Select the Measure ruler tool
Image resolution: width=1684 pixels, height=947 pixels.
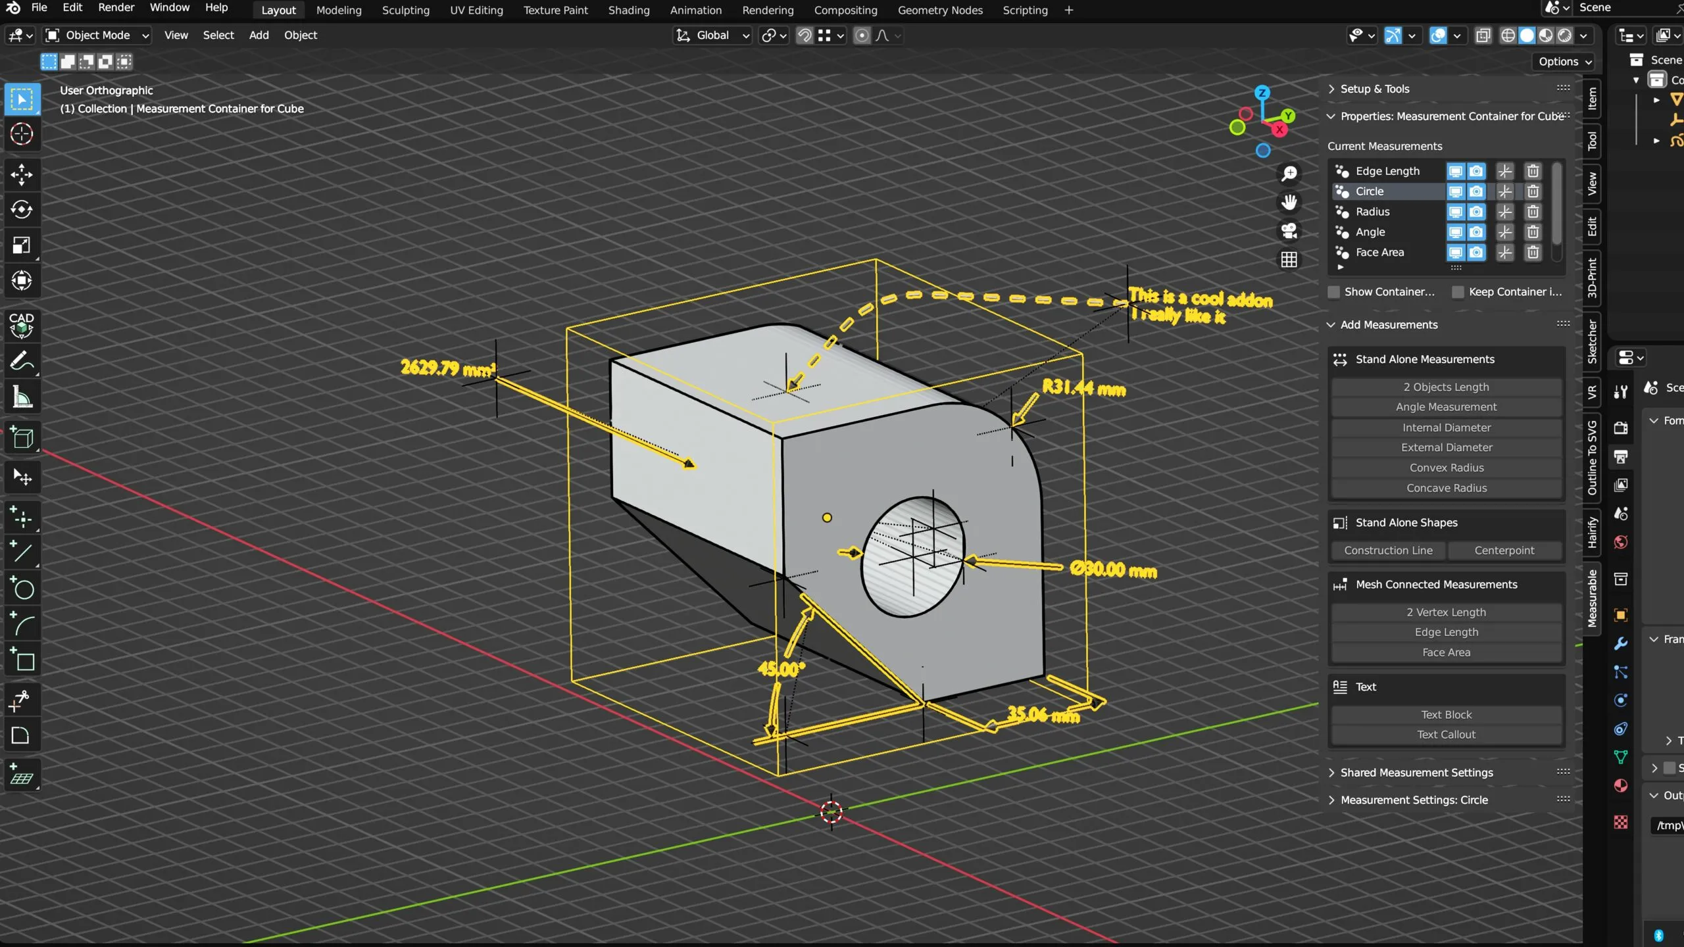pos(22,397)
